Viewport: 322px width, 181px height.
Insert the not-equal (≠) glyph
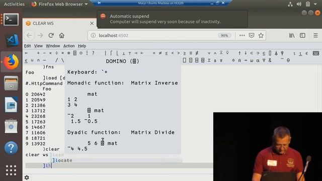160,53
